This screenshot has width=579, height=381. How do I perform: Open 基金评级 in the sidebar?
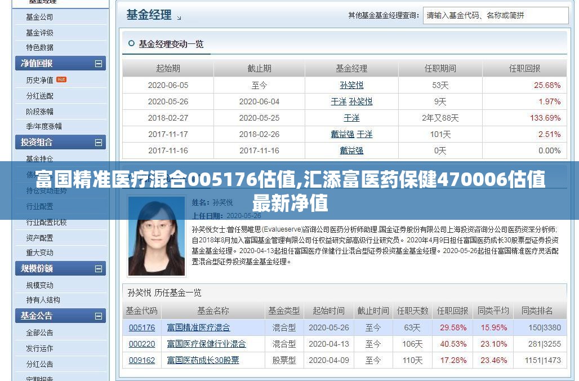(39, 33)
